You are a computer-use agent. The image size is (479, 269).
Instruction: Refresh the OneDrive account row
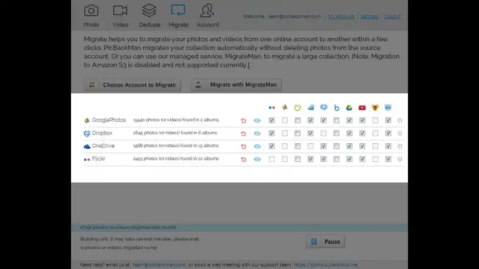(x=243, y=146)
